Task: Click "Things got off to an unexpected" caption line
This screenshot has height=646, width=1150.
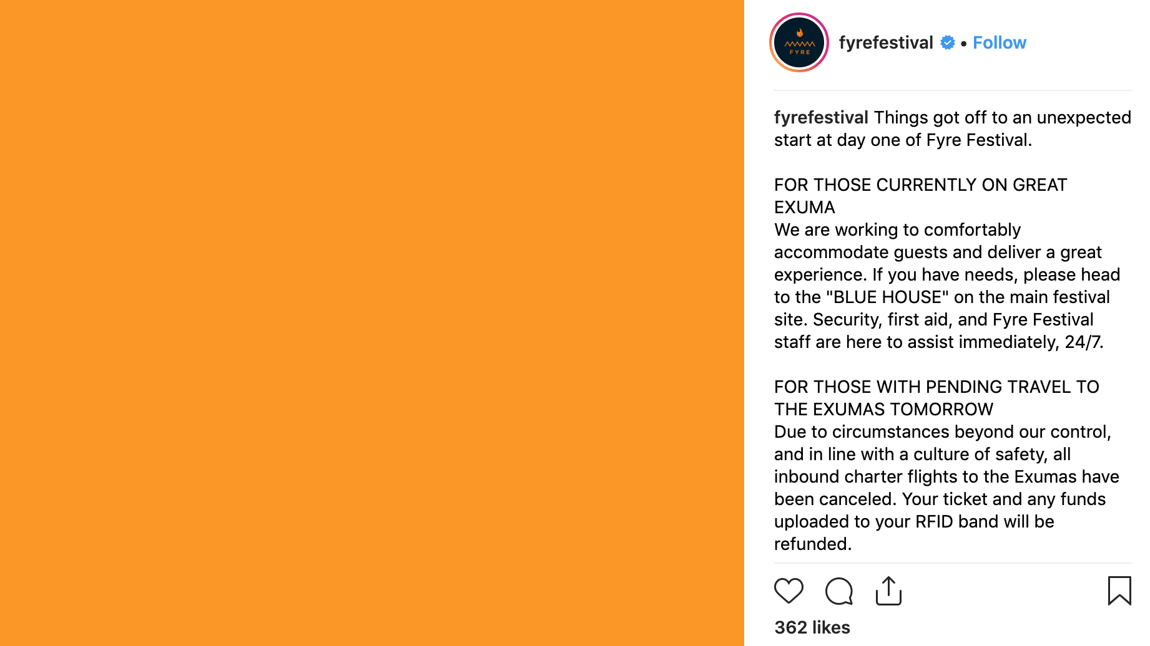Action: pos(1002,117)
